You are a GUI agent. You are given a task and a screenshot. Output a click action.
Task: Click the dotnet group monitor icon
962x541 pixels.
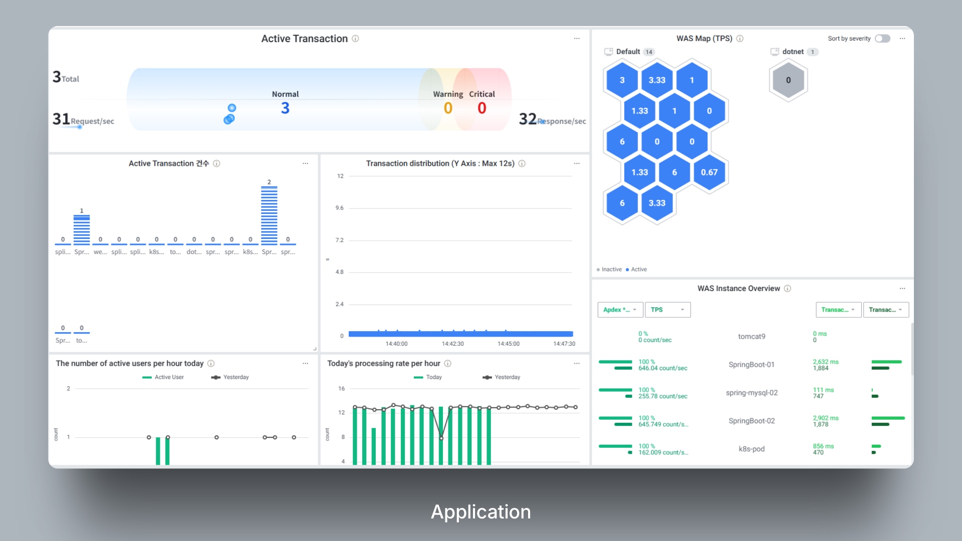click(x=775, y=52)
